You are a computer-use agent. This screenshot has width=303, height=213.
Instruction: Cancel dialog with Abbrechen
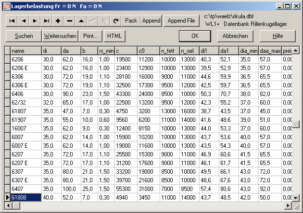pyautogui.click(x=236, y=36)
